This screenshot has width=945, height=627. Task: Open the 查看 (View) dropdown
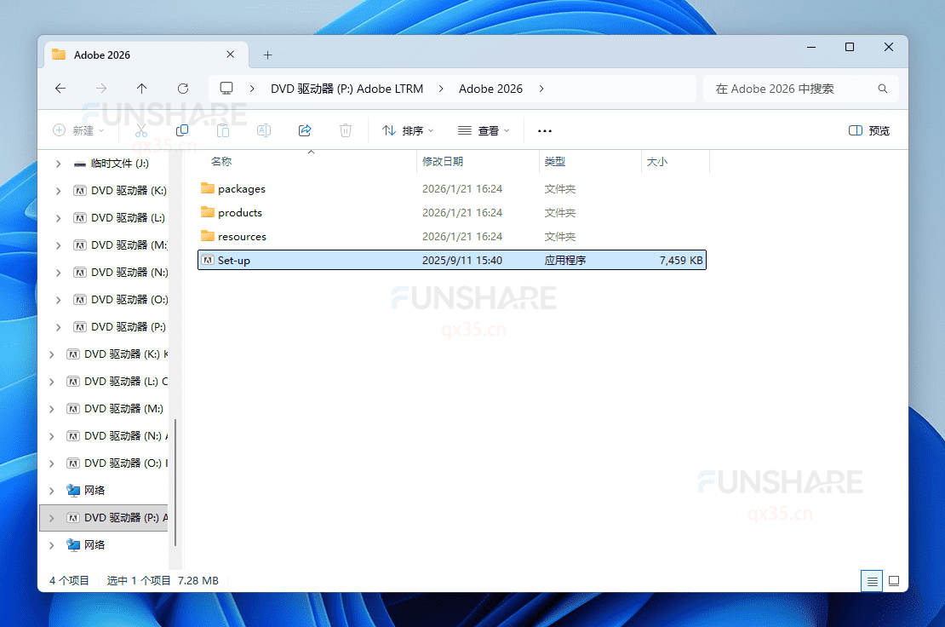click(x=484, y=129)
